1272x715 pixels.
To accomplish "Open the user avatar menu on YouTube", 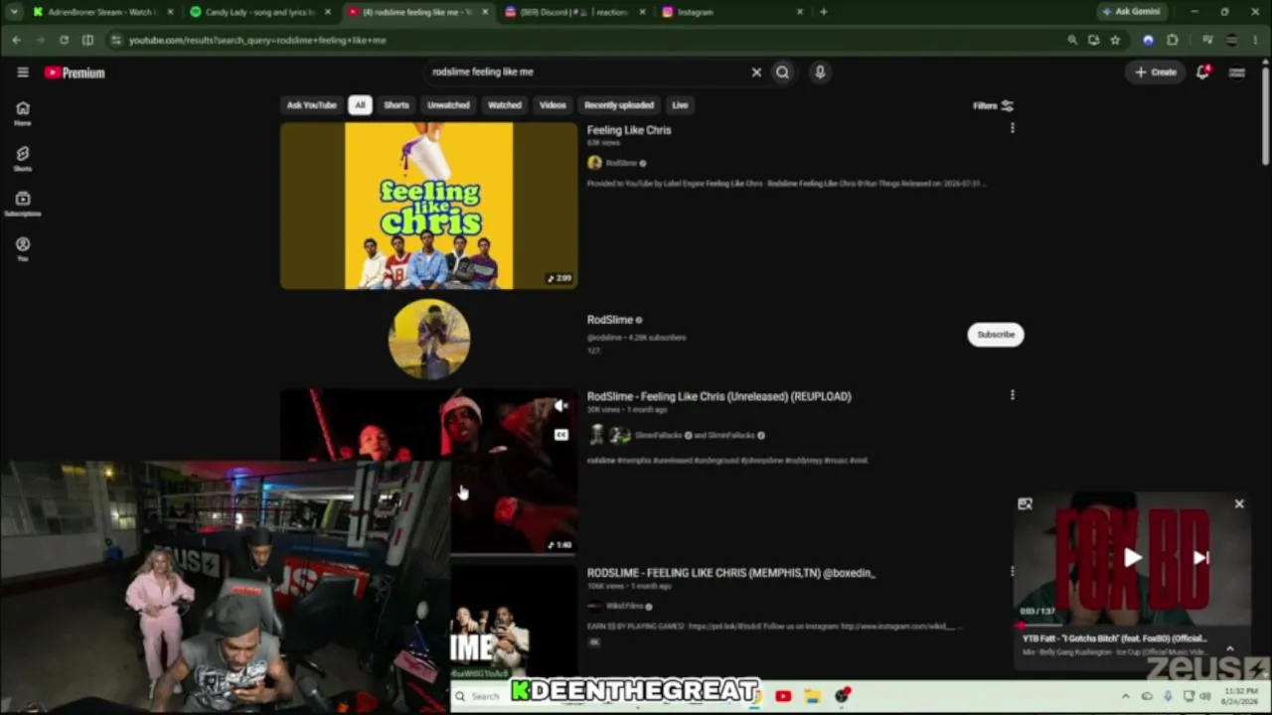I will click(1237, 72).
